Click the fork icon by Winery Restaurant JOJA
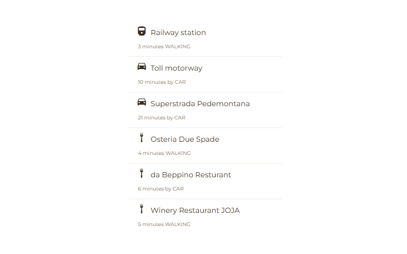The image size is (407, 254). pos(141,209)
